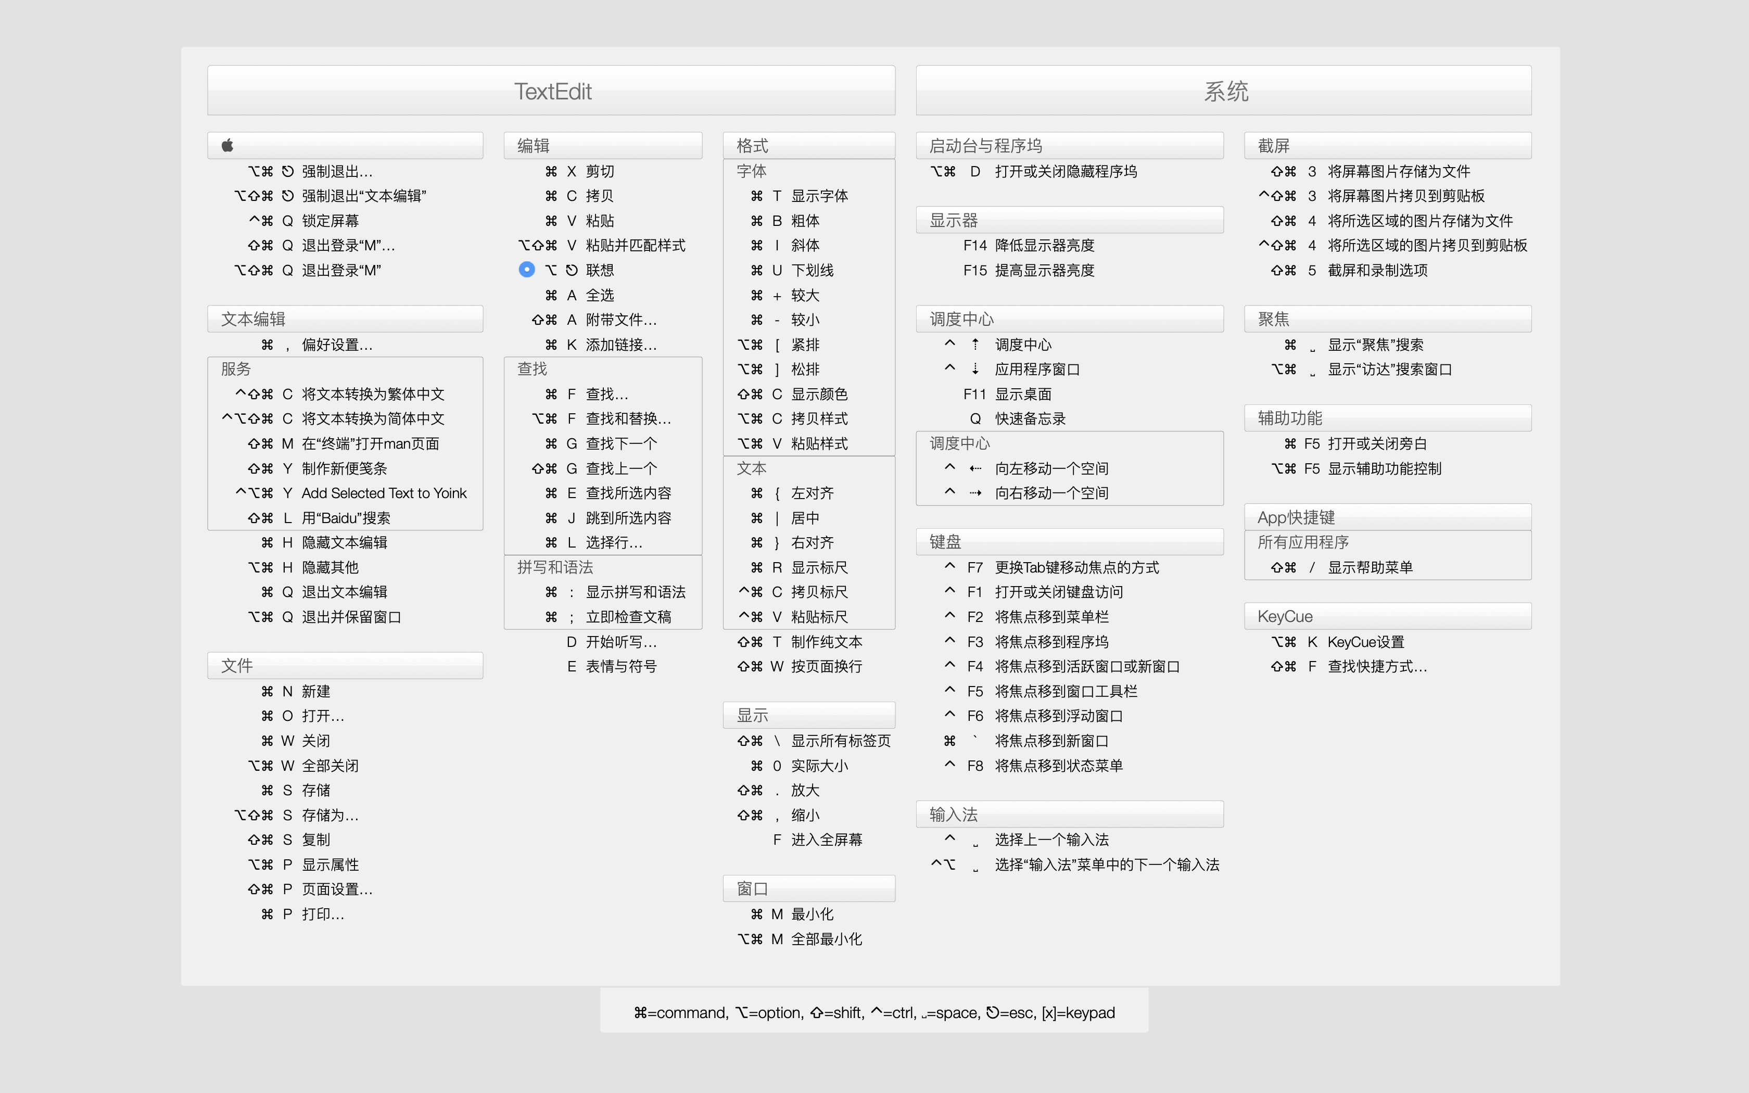
Task: Click 存储为… entry
Action: pos(296,815)
